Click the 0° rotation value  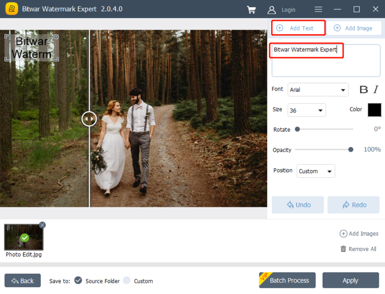point(377,129)
